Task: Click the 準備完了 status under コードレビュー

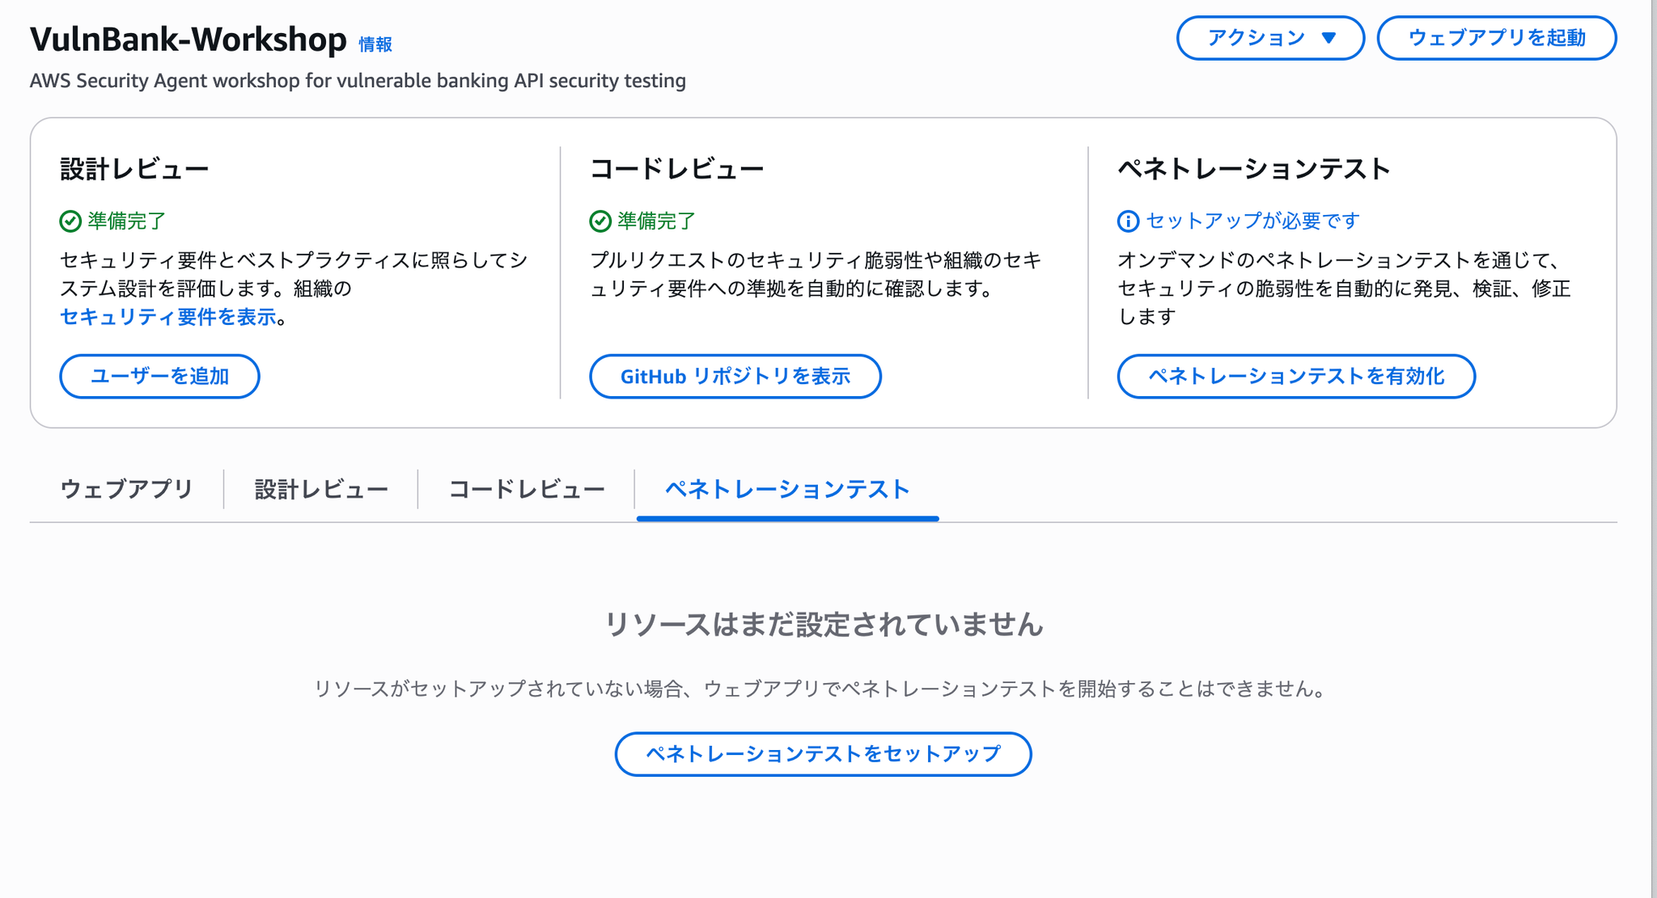Action: [656, 221]
